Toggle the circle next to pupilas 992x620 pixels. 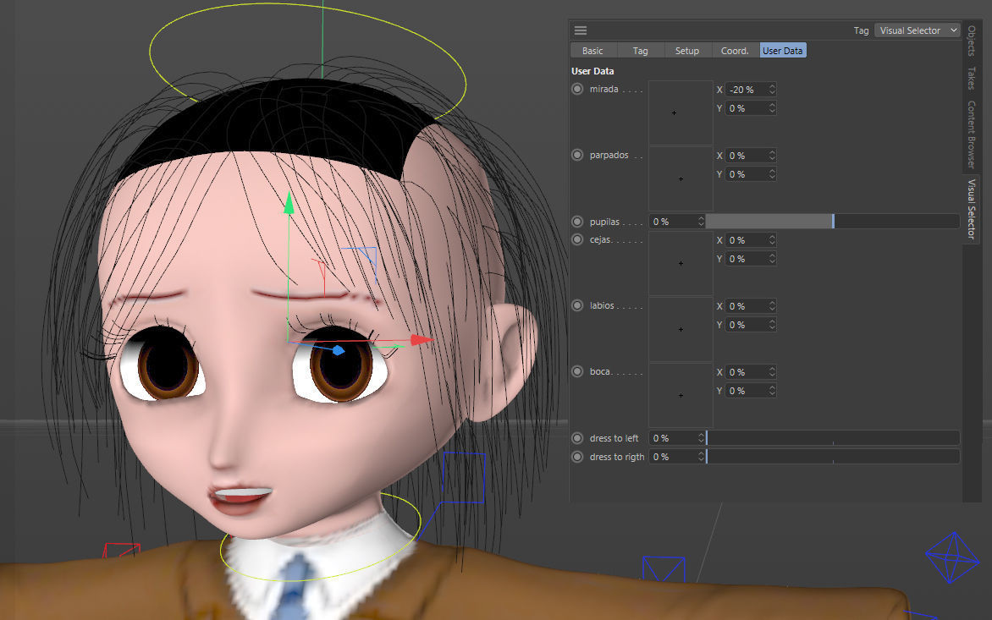click(x=577, y=221)
